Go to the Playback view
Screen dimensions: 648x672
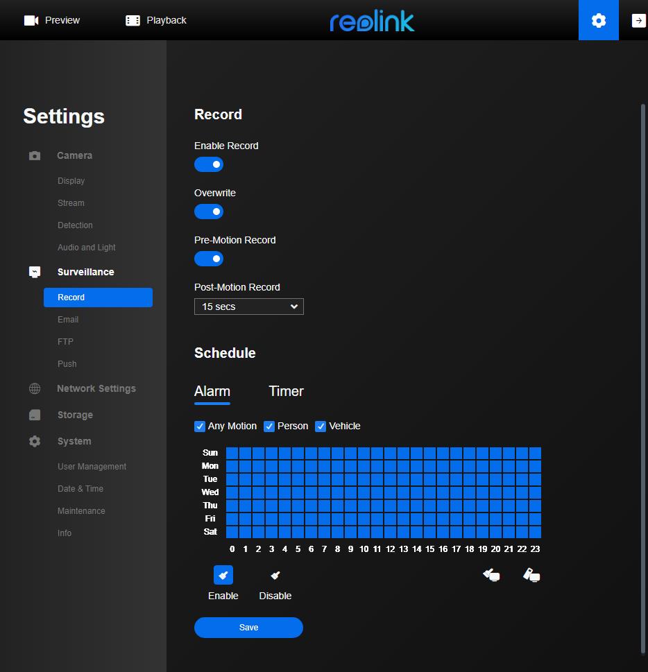pyautogui.click(x=156, y=20)
